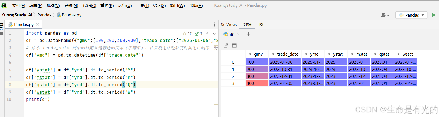Close the df data tab
The image size is (439, 117).
[x=238, y=34]
